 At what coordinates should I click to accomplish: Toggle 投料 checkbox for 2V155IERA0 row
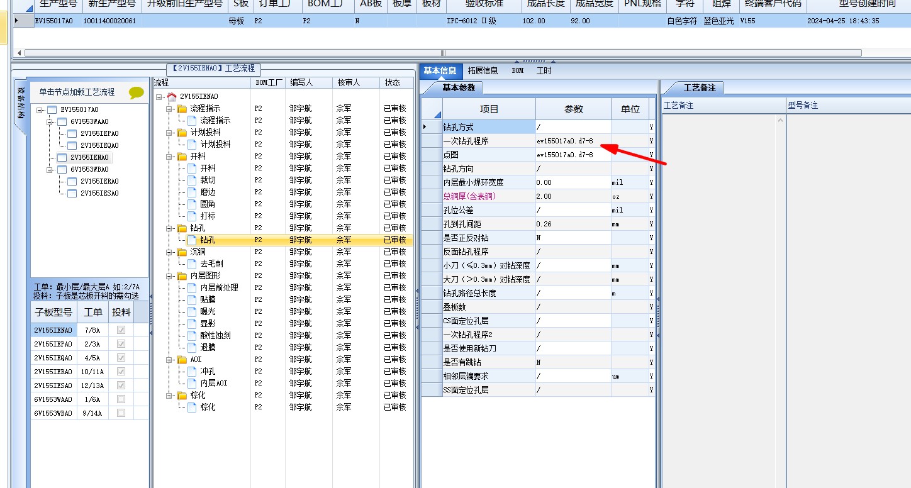[121, 372]
